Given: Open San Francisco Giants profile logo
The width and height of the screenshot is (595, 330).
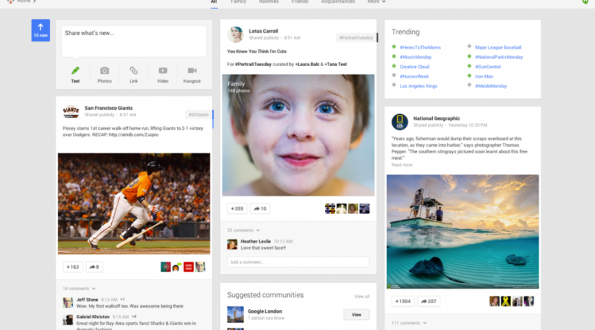Looking at the screenshot, I should tap(71, 111).
